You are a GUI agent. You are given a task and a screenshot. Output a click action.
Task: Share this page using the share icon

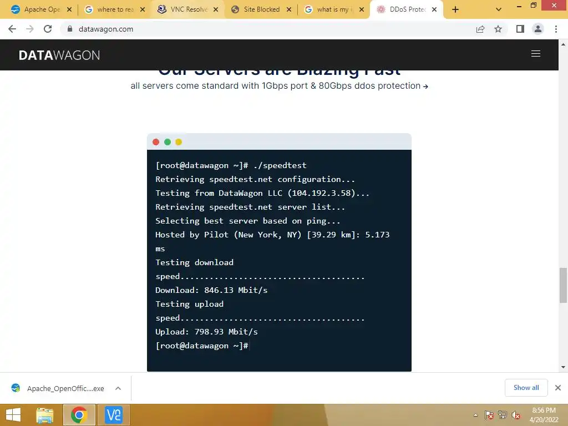[x=480, y=29]
